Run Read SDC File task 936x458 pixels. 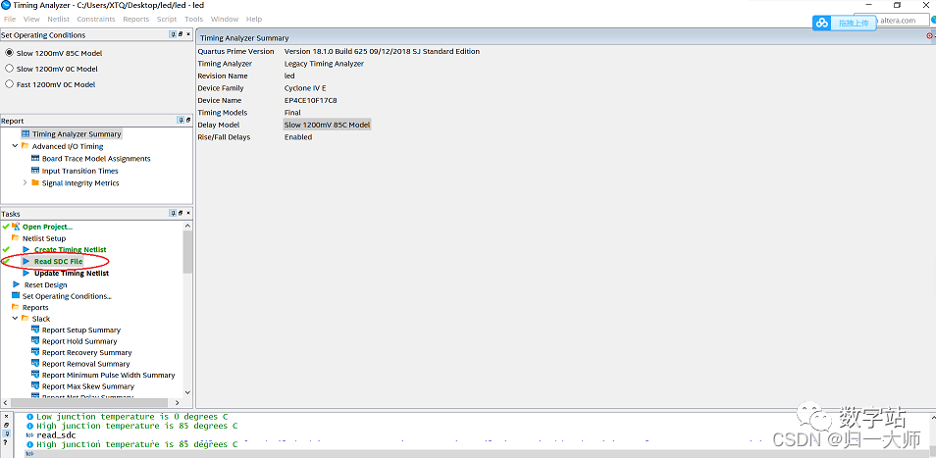(59, 262)
